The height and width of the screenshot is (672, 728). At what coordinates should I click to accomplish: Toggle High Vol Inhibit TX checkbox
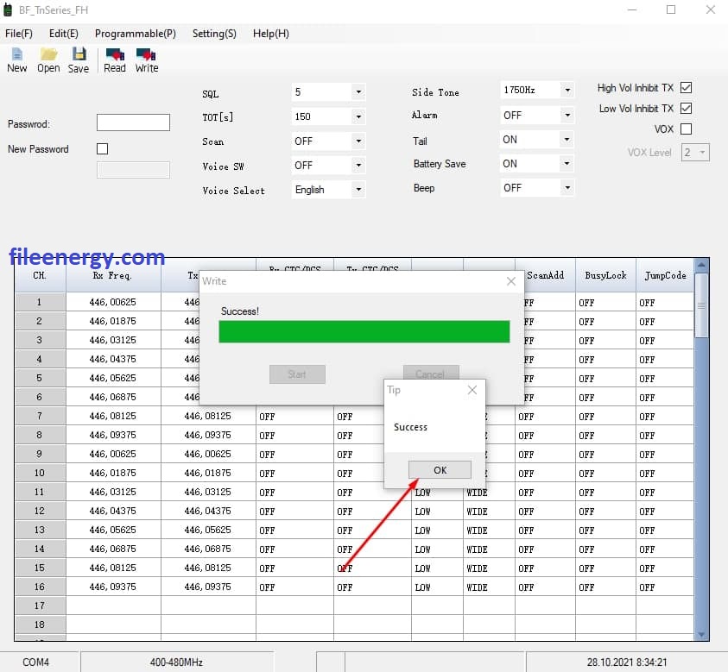coord(686,88)
